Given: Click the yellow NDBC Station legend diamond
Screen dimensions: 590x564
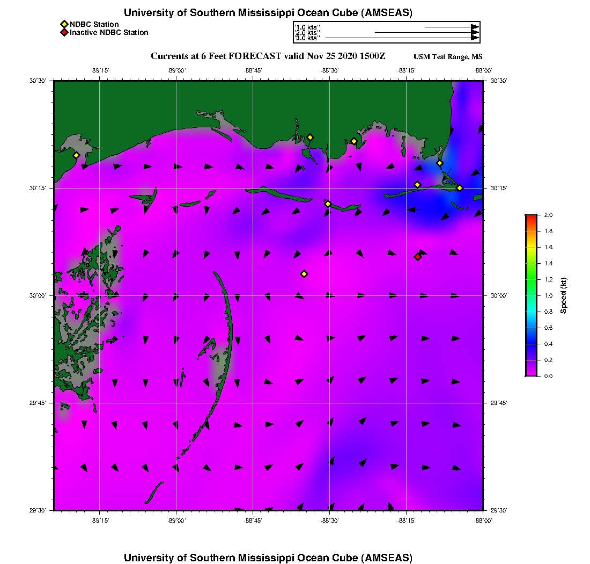Looking at the screenshot, I should click(x=64, y=24).
